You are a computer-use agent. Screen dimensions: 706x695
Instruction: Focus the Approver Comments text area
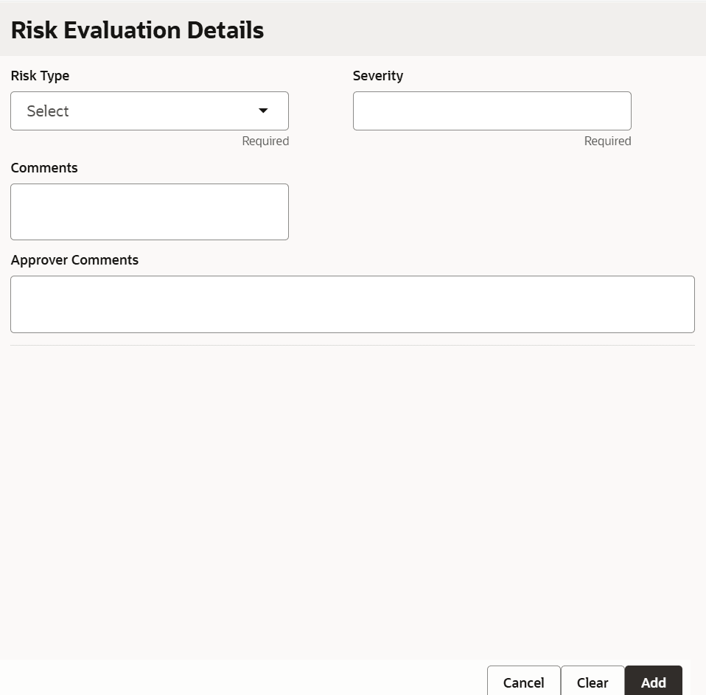point(352,304)
